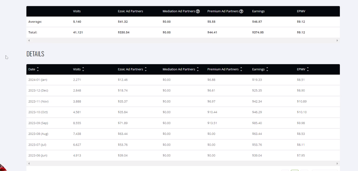The height and width of the screenshot is (171, 358).
Task: Sort details by Mediation Ad Partners arrows
Action: 198,70
